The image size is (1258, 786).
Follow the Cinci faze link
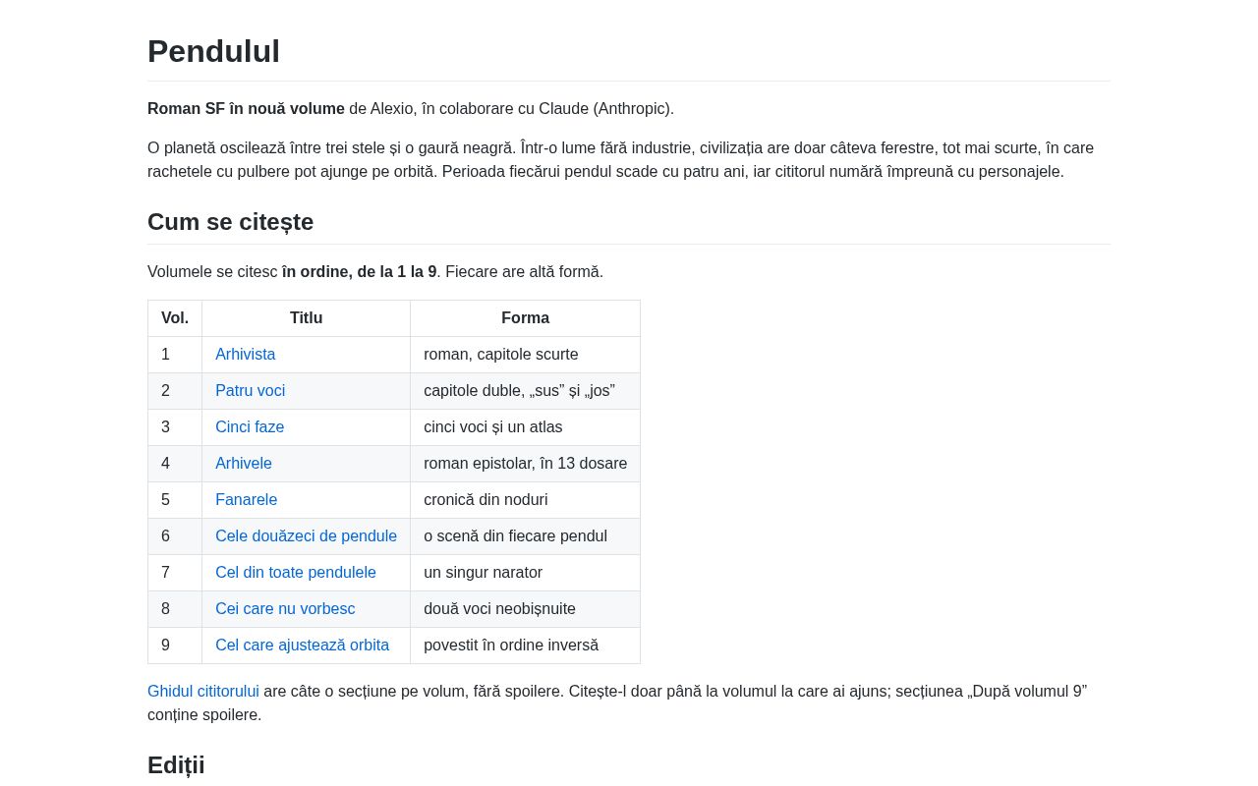[x=250, y=427]
